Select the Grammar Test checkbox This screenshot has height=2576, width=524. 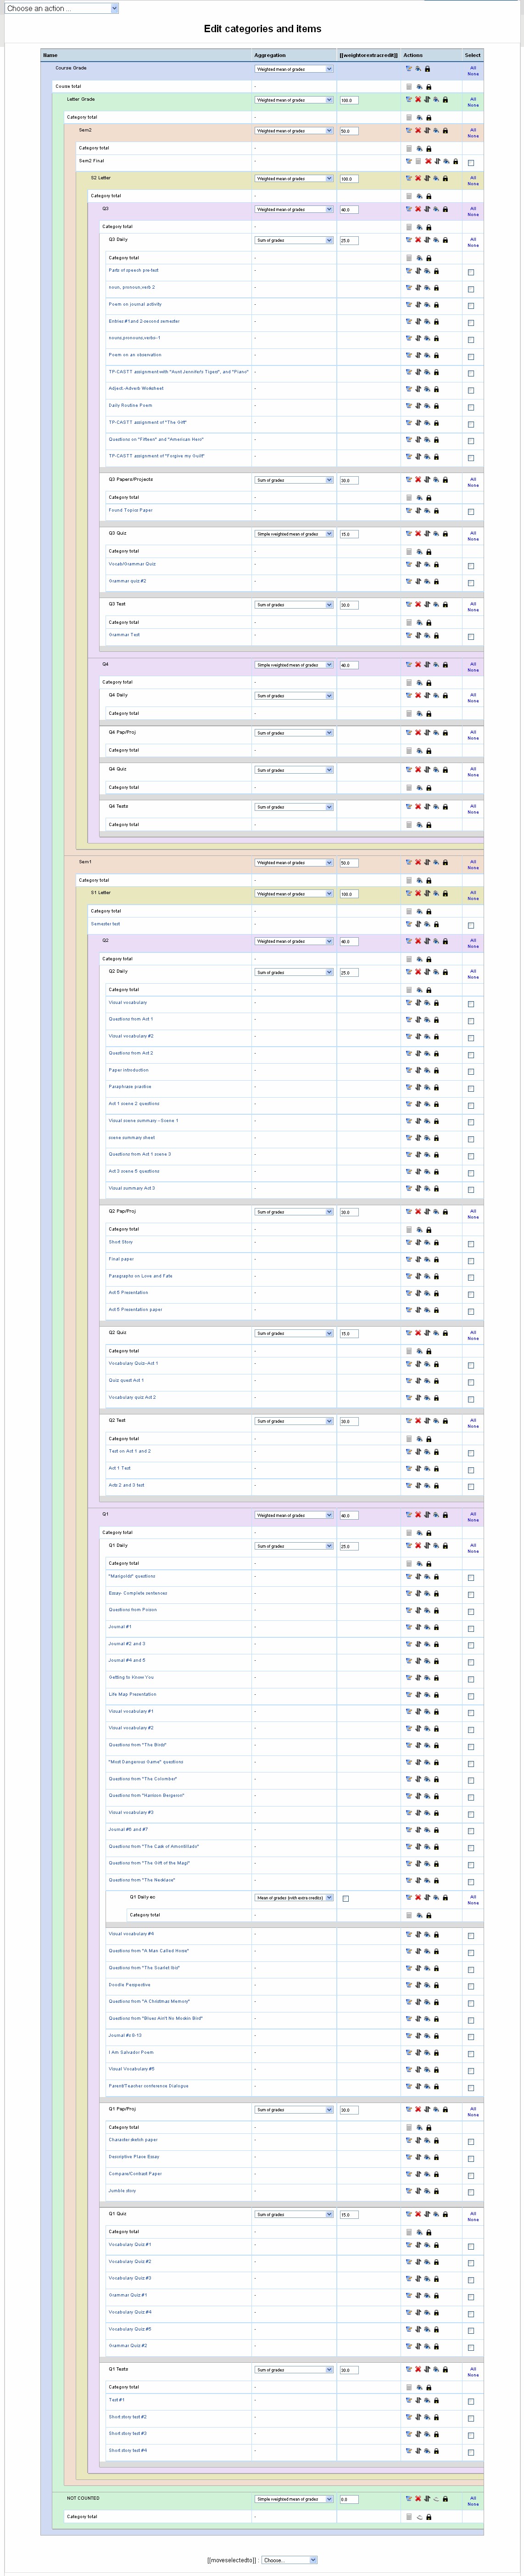click(471, 636)
